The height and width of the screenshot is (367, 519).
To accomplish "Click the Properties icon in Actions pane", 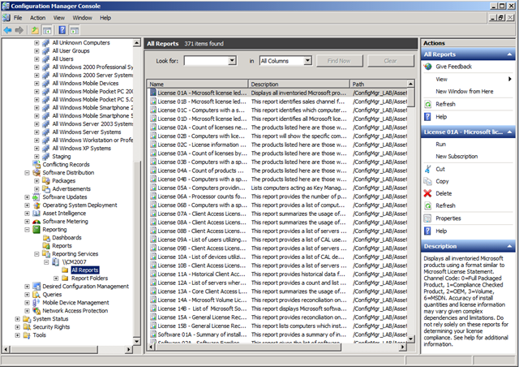I will 427,218.
